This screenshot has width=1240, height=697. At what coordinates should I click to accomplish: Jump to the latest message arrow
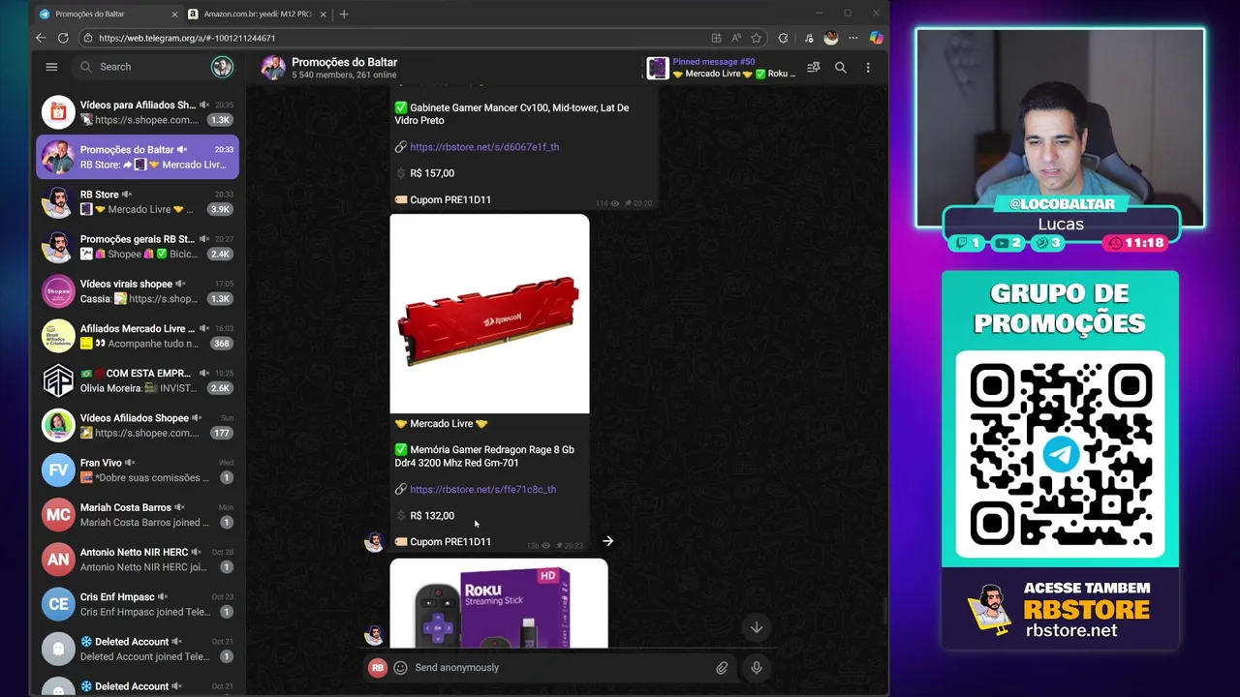pos(757,627)
